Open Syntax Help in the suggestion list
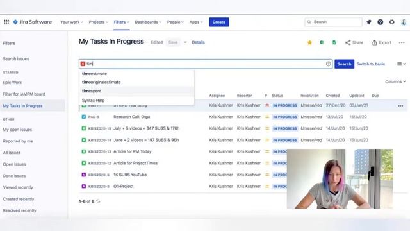 pyautogui.click(x=136, y=100)
